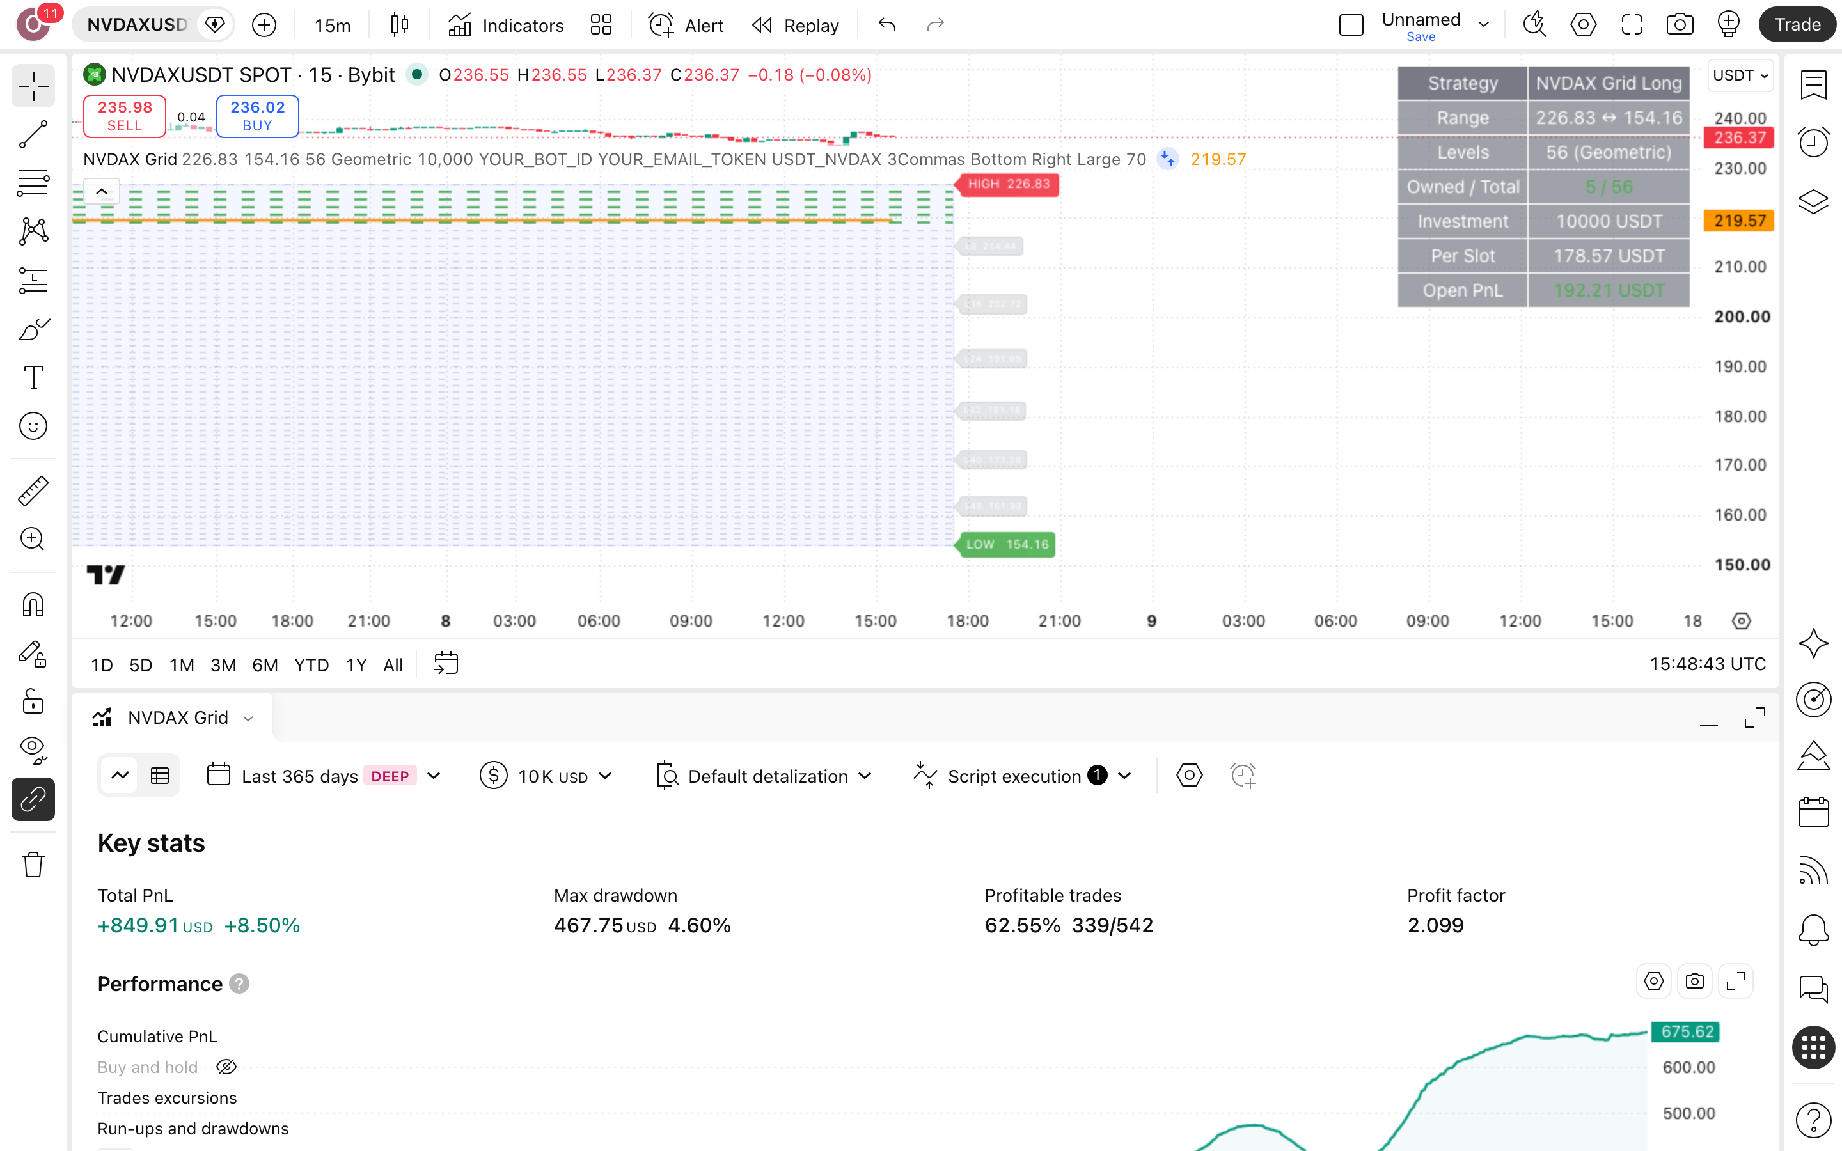The width and height of the screenshot is (1842, 1151).
Task: Open the Unnamed layout dropdown arrow
Action: pos(1483,24)
